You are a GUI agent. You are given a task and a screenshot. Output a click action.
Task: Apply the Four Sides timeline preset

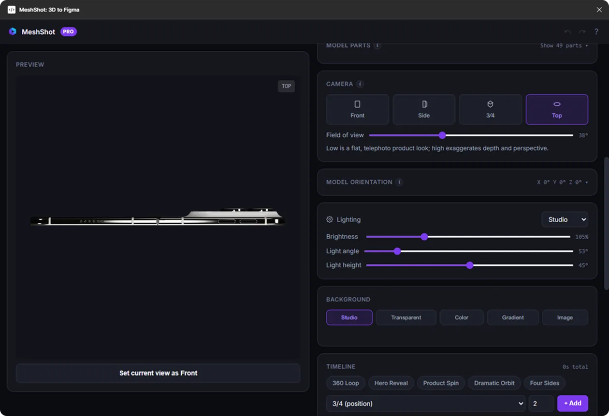(x=545, y=383)
